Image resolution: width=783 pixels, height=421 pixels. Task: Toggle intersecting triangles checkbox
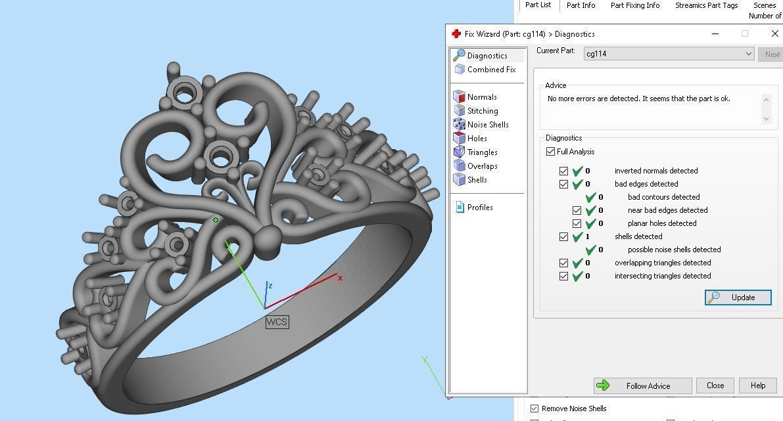564,276
